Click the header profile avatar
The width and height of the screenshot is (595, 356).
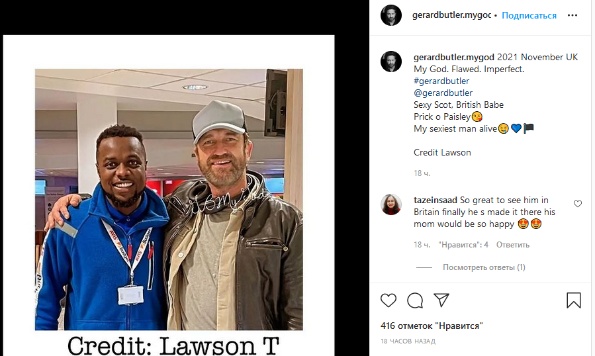[391, 15]
